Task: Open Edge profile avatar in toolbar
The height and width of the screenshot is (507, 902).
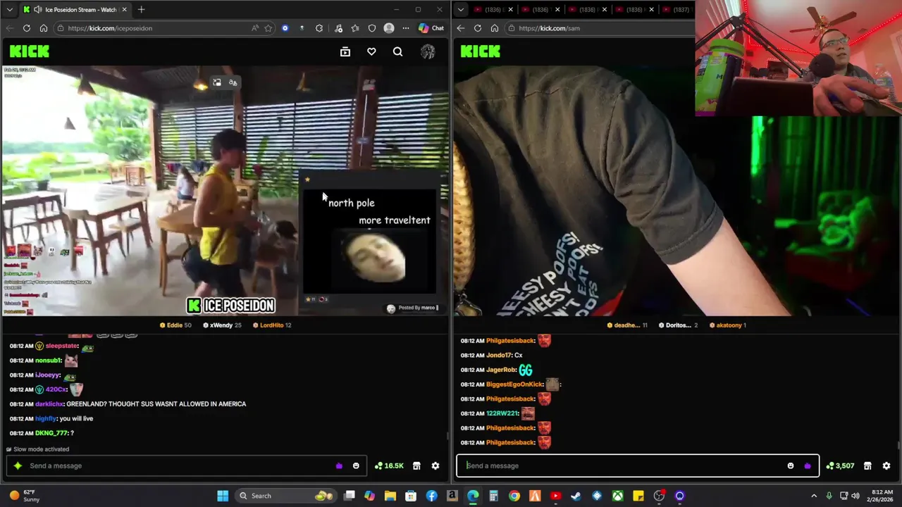Action: pos(389,28)
